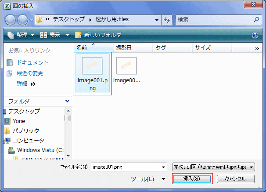Open the address bar history dropdown
The height and width of the screenshot is (192, 266).
coord(157,20)
